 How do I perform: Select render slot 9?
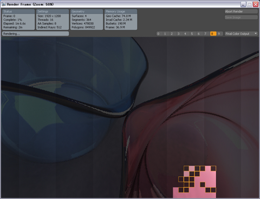coord(219,34)
